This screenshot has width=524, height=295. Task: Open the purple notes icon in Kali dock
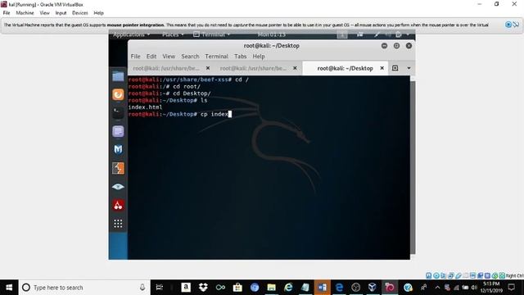click(x=118, y=131)
